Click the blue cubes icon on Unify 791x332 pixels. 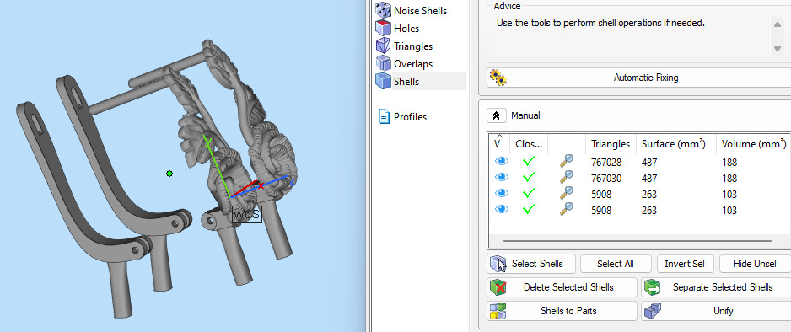pos(652,311)
